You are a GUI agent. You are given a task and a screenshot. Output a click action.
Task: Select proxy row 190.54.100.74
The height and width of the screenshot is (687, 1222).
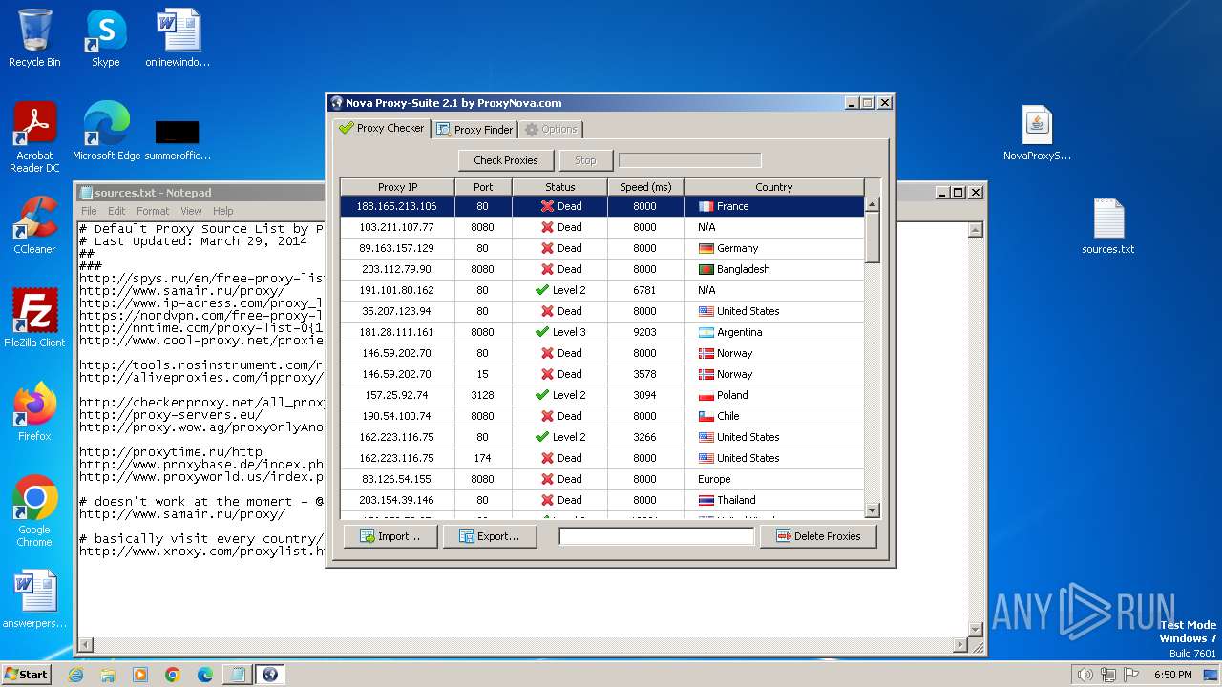(x=602, y=416)
